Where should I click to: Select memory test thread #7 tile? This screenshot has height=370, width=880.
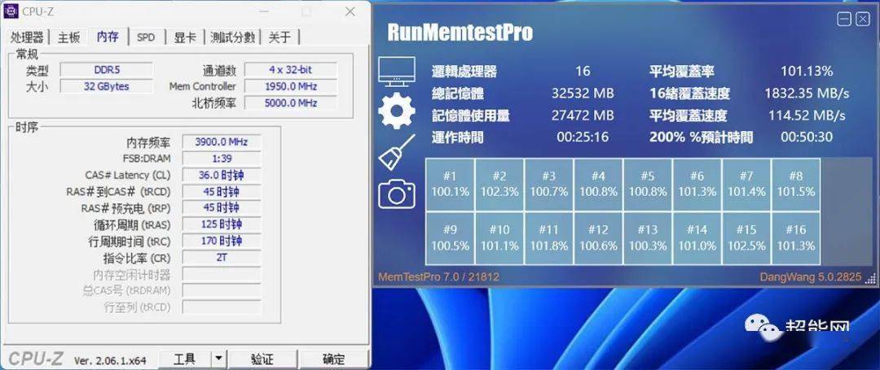click(746, 184)
